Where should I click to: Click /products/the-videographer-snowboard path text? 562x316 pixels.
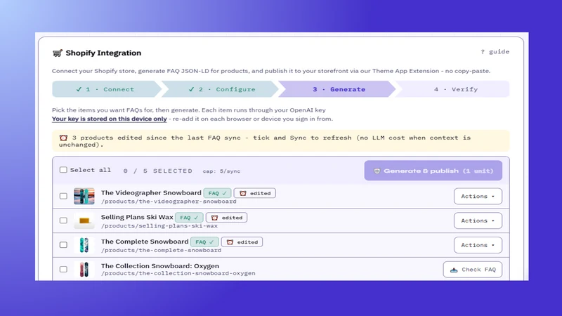pos(169,202)
